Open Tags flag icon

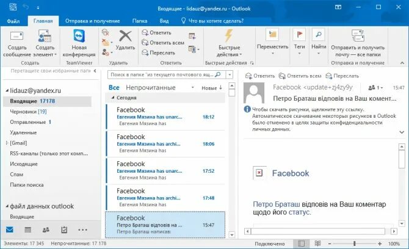coord(299,34)
